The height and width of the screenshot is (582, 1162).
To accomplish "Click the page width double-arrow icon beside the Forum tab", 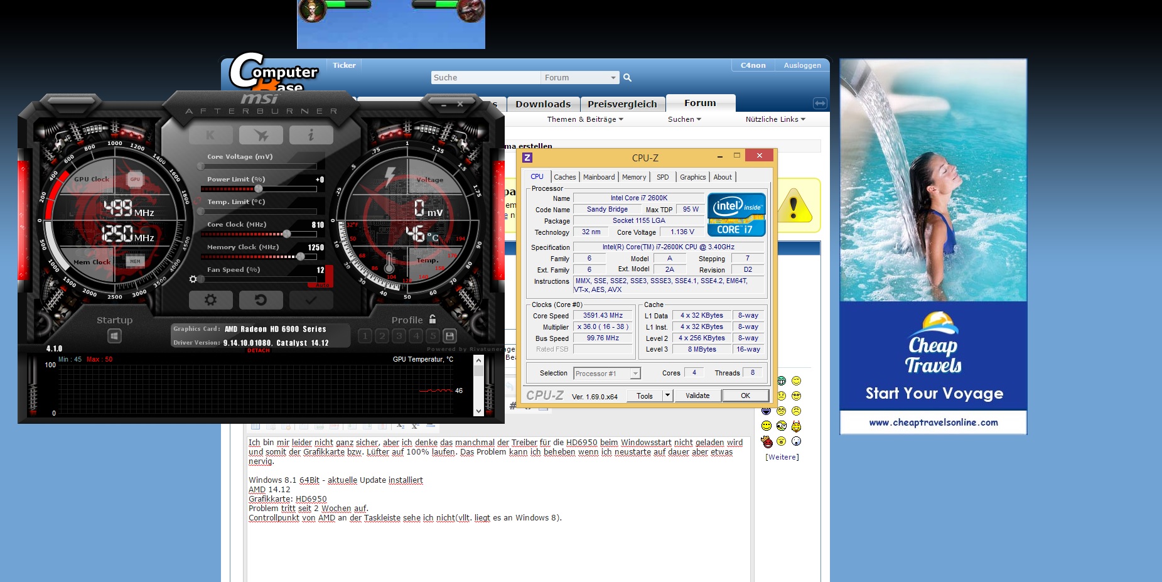I will click(x=820, y=103).
